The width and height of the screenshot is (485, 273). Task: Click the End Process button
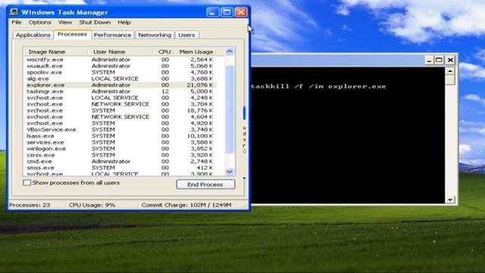pyautogui.click(x=205, y=184)
